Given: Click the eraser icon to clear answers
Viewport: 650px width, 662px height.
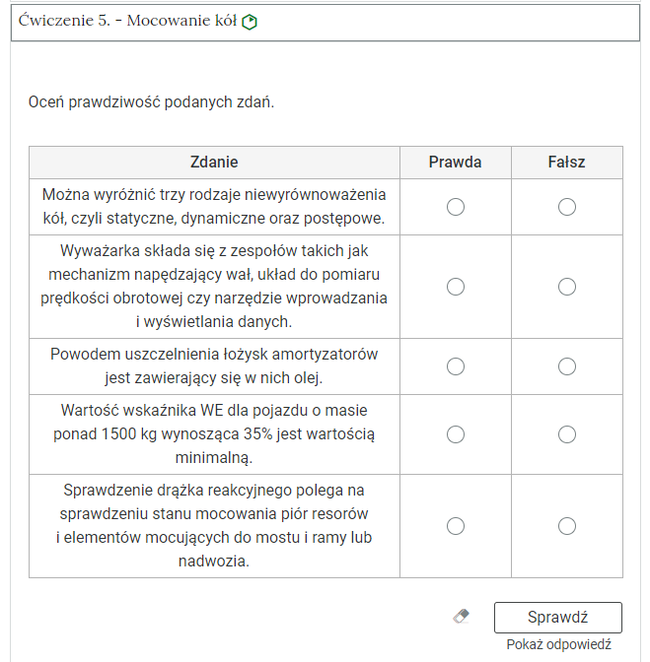Looking at the screenshot, I should pyautogui.click(x=461, y=617).
